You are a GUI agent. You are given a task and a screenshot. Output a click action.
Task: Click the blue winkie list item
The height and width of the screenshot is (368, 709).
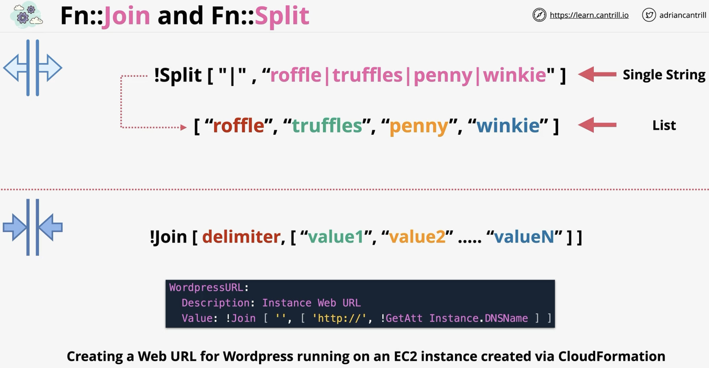pyautogui.click(x=508, y=125)
